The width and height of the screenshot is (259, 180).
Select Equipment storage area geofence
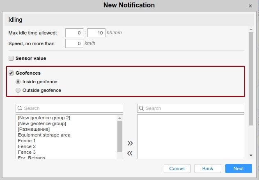point(44,135)
